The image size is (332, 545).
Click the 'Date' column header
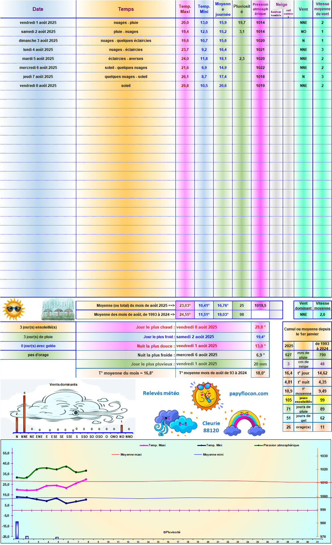[x=38, y=9]
